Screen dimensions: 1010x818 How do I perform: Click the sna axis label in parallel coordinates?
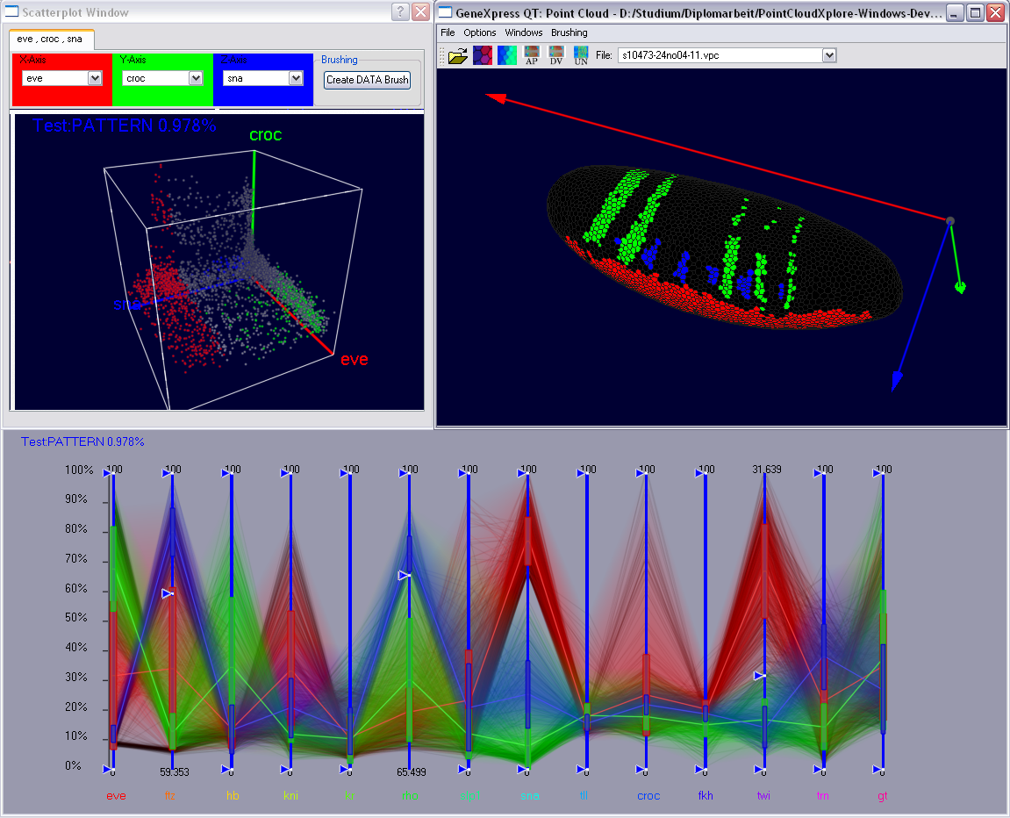(529, 796)
